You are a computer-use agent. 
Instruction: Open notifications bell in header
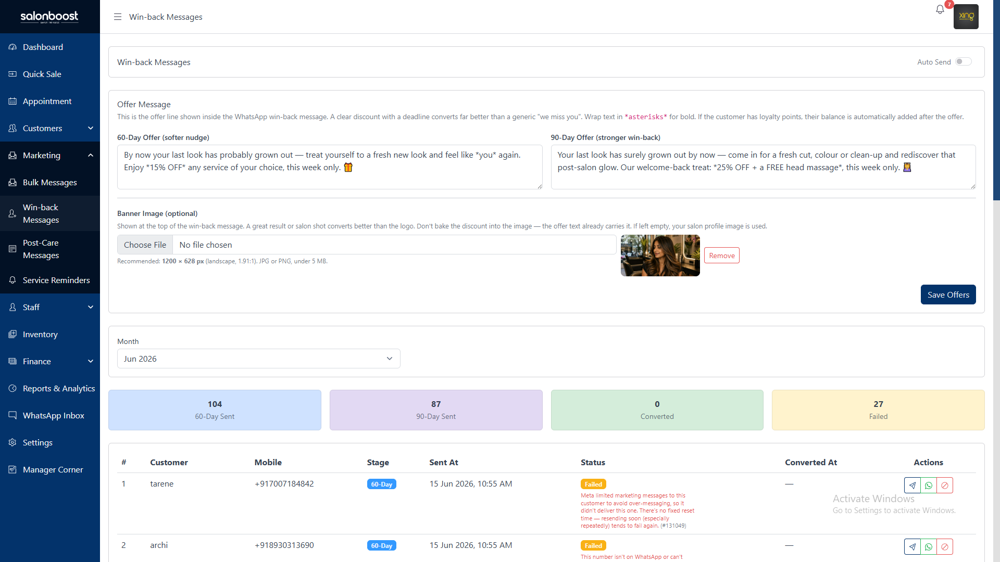(940, 9)
